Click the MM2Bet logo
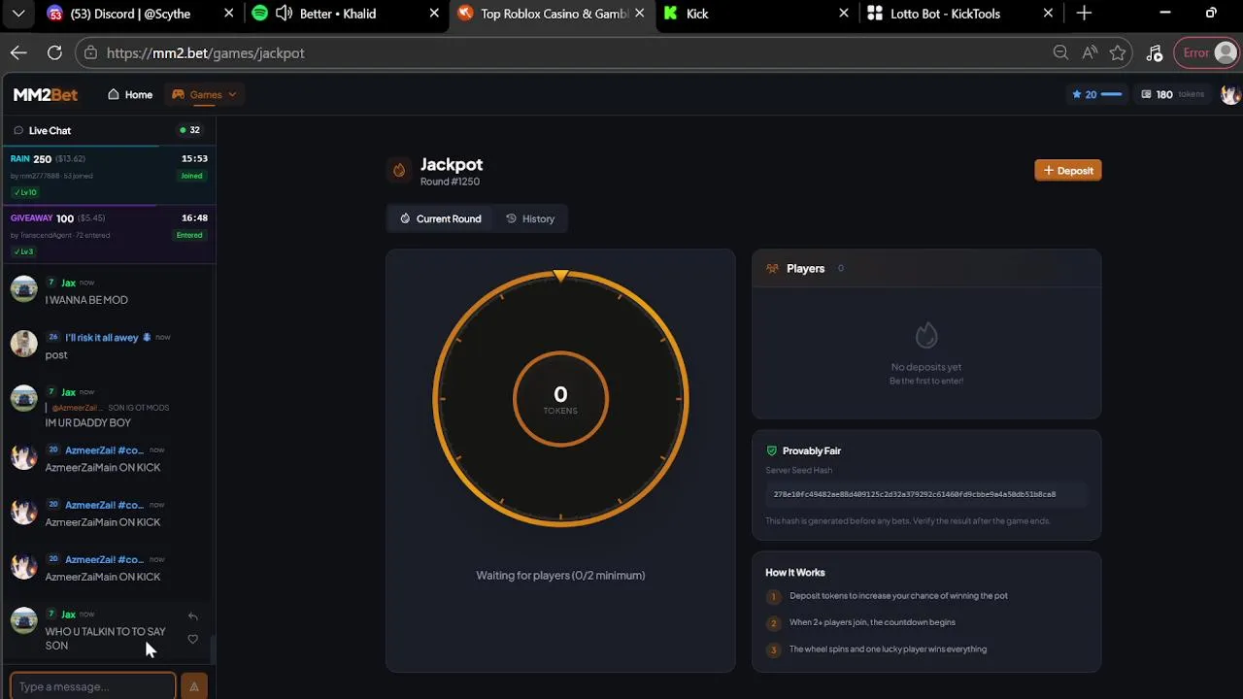Image resolution: width=1243 pixels, height=699 pixels. [46, 94]
